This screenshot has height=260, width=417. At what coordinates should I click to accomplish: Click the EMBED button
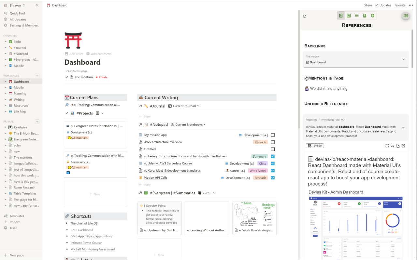[315, 146]
